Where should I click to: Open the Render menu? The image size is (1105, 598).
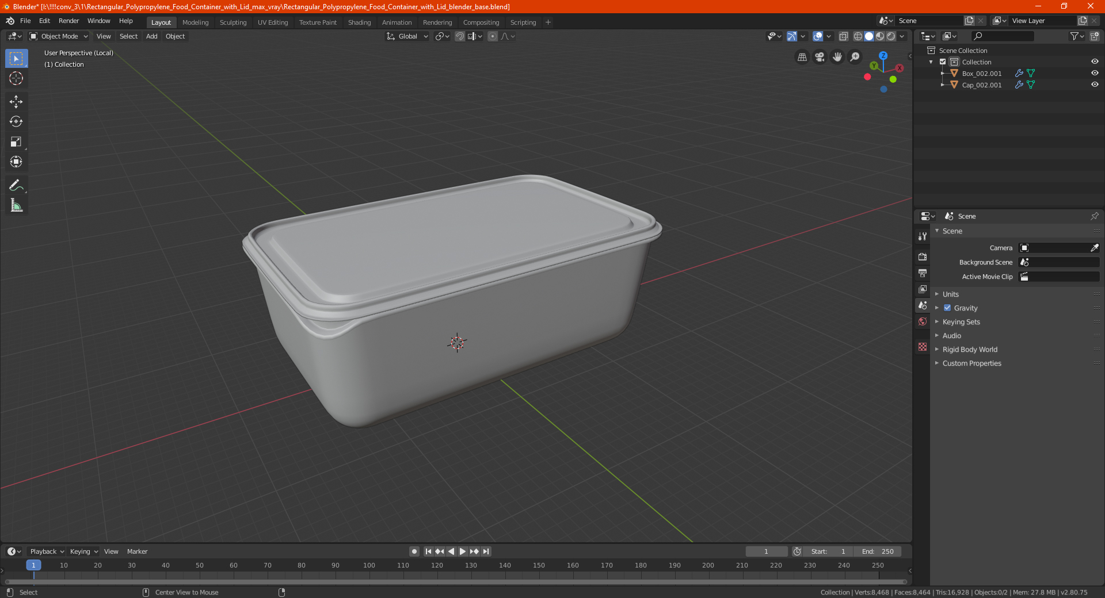pyautogui.click(x=68, y=21)
